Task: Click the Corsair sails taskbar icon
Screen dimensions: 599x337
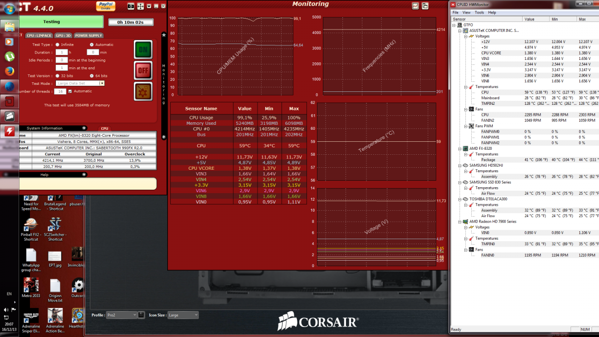Action: point(9,116)
